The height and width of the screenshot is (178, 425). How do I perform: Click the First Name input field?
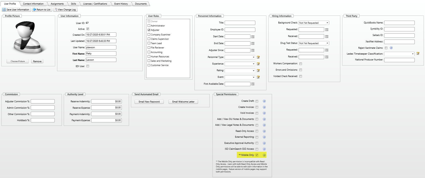(x=101, y=54)
